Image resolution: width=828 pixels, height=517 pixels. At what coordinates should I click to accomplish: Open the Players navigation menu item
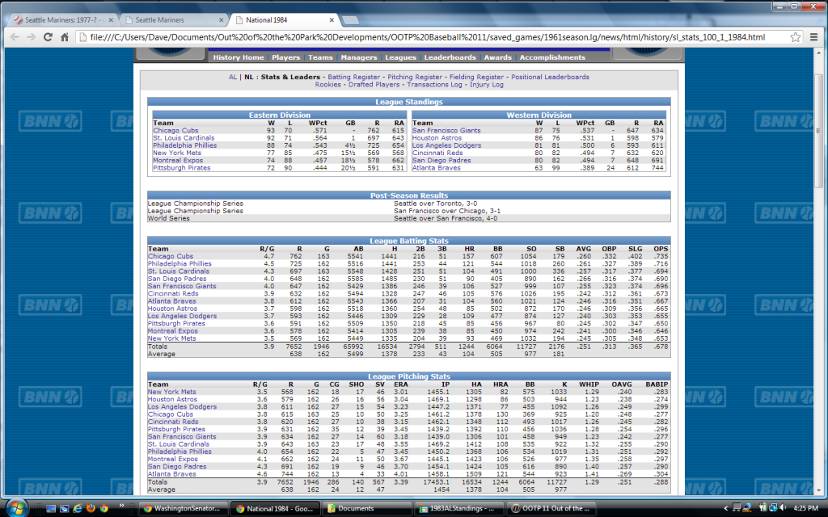pyautogui.click(x=285, y=57)
